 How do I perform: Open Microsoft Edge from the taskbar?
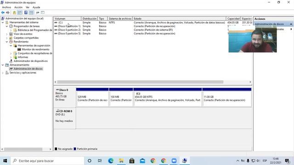click(x=111, y=161)
